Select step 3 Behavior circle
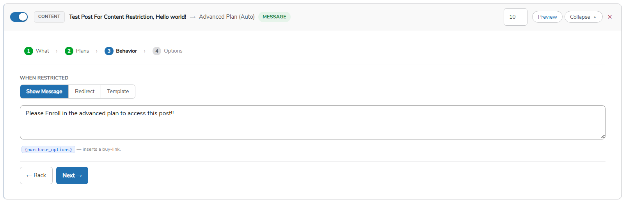This screenshot has width=625, height=201. [x=109, y=51]
